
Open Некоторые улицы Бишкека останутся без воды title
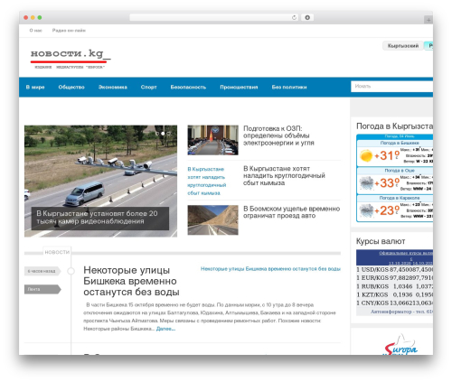pos(131,281)
